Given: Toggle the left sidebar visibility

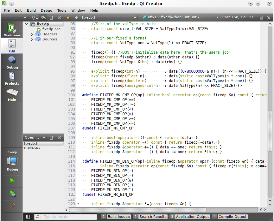Looking at the screenshot, I should 28,217.
